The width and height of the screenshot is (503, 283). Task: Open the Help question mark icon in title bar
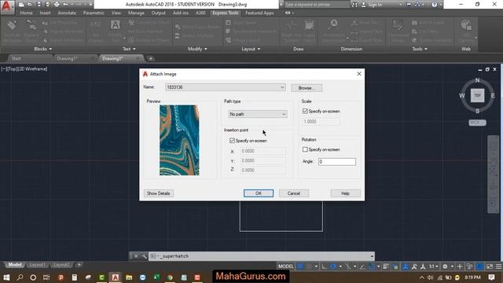point(434,5)
